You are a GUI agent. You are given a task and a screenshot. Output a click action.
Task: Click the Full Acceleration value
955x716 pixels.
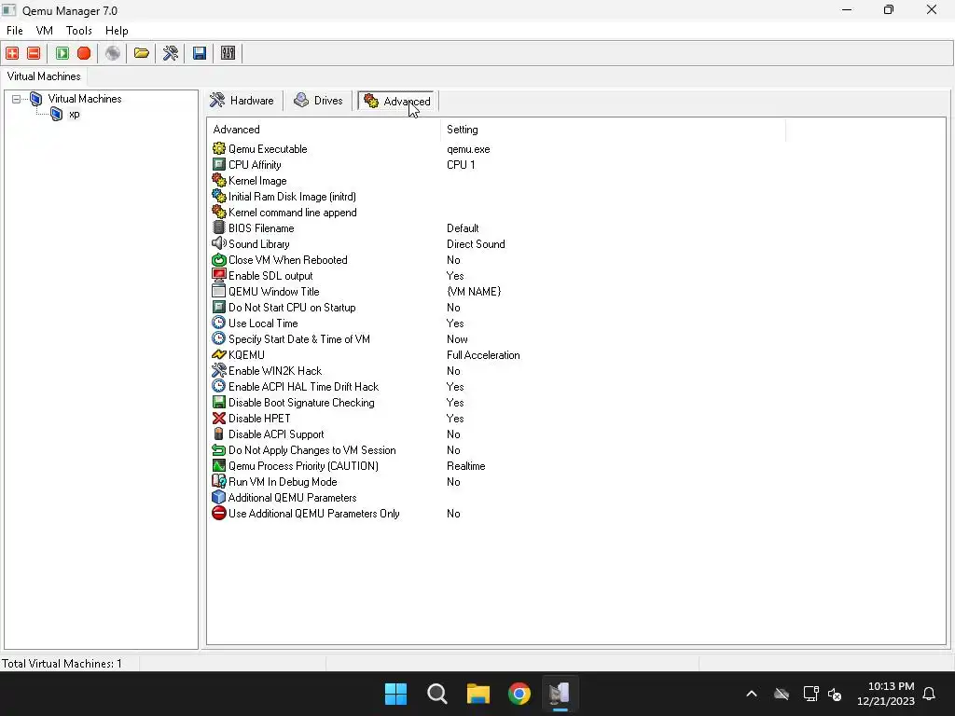[x=483, y=354]
